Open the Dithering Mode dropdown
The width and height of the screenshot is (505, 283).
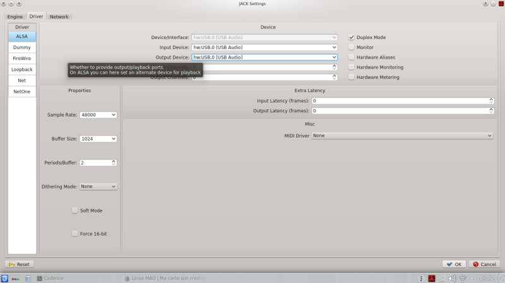(98, 187)
